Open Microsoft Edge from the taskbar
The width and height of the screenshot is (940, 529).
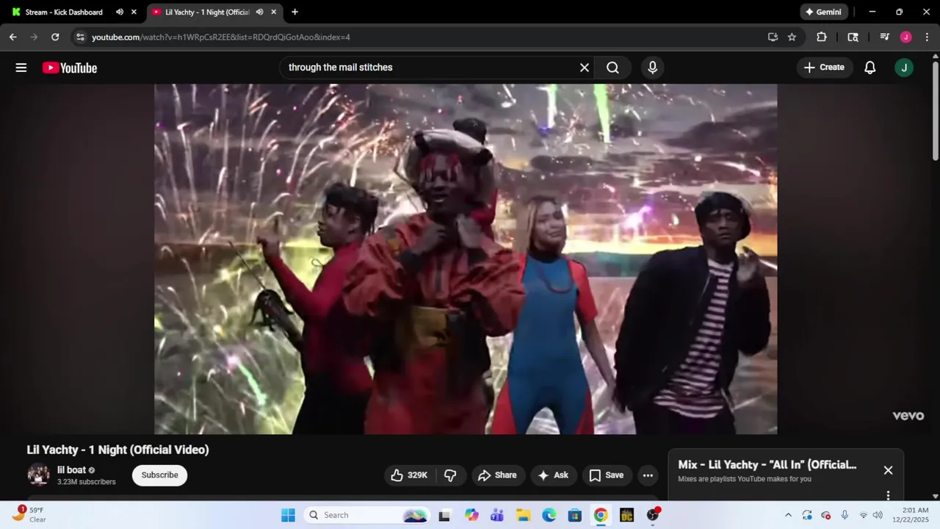point(549,515)
